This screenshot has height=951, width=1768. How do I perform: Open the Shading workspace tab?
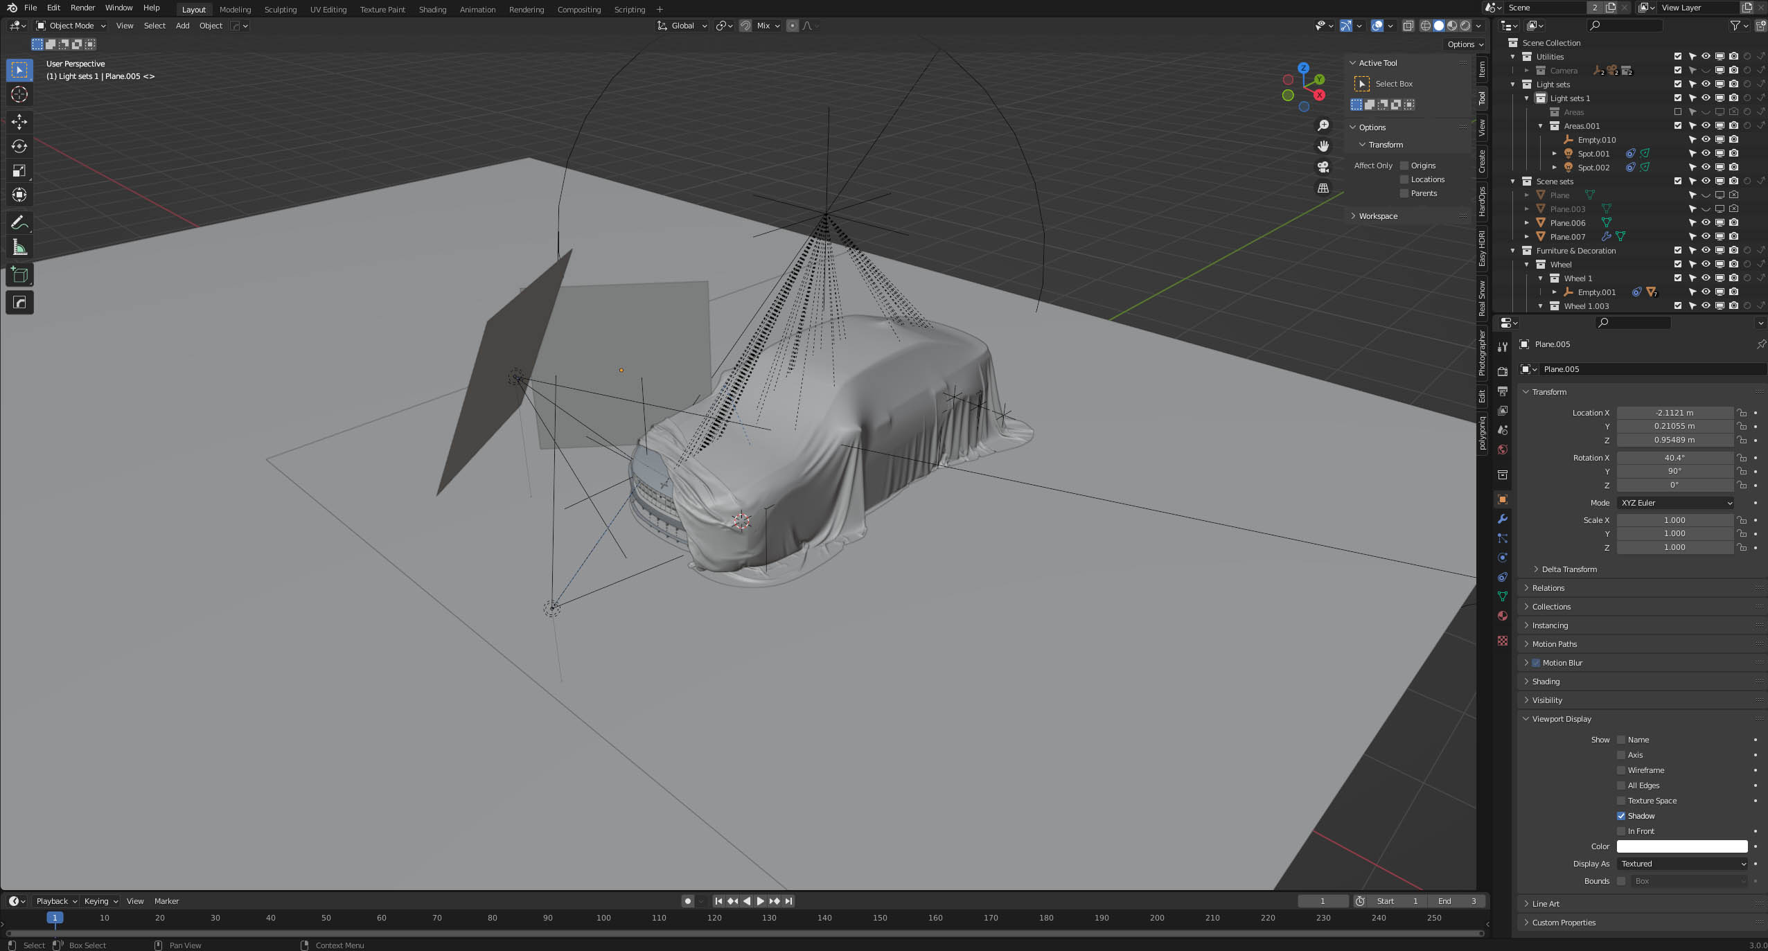431,10
